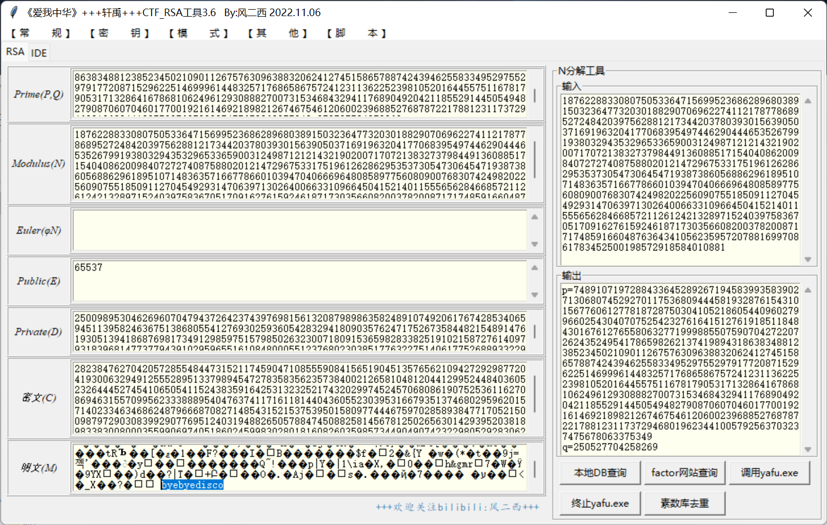This screenshot has height=525, width=827.
Task: Click the feather app icon in title bar
Action: (x=15, y=12)
